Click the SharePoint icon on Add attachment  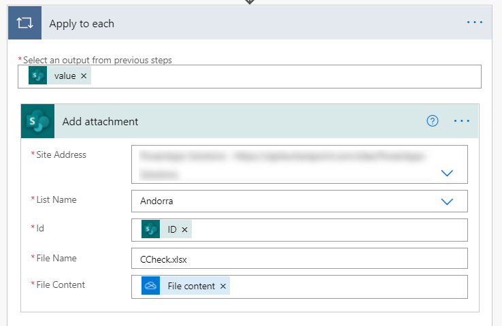[37, 121]
